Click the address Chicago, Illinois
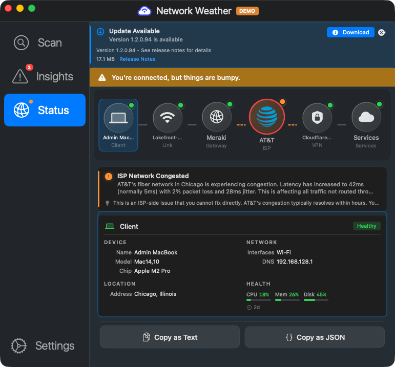This screenshot has width=395, height=367. click(155, 294)
